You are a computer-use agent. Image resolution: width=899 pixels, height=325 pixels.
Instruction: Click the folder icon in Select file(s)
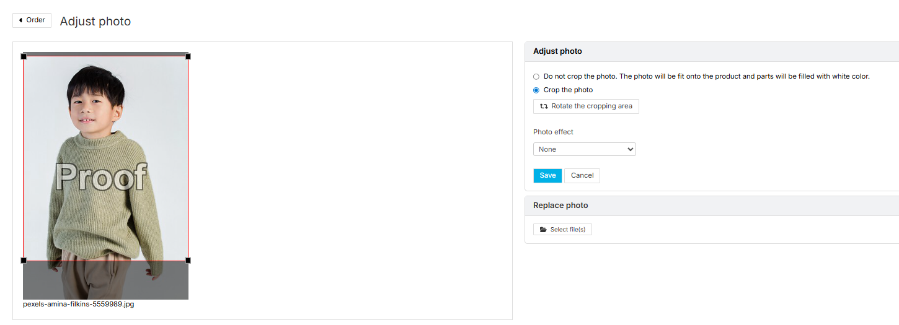(x=543, y=230)
